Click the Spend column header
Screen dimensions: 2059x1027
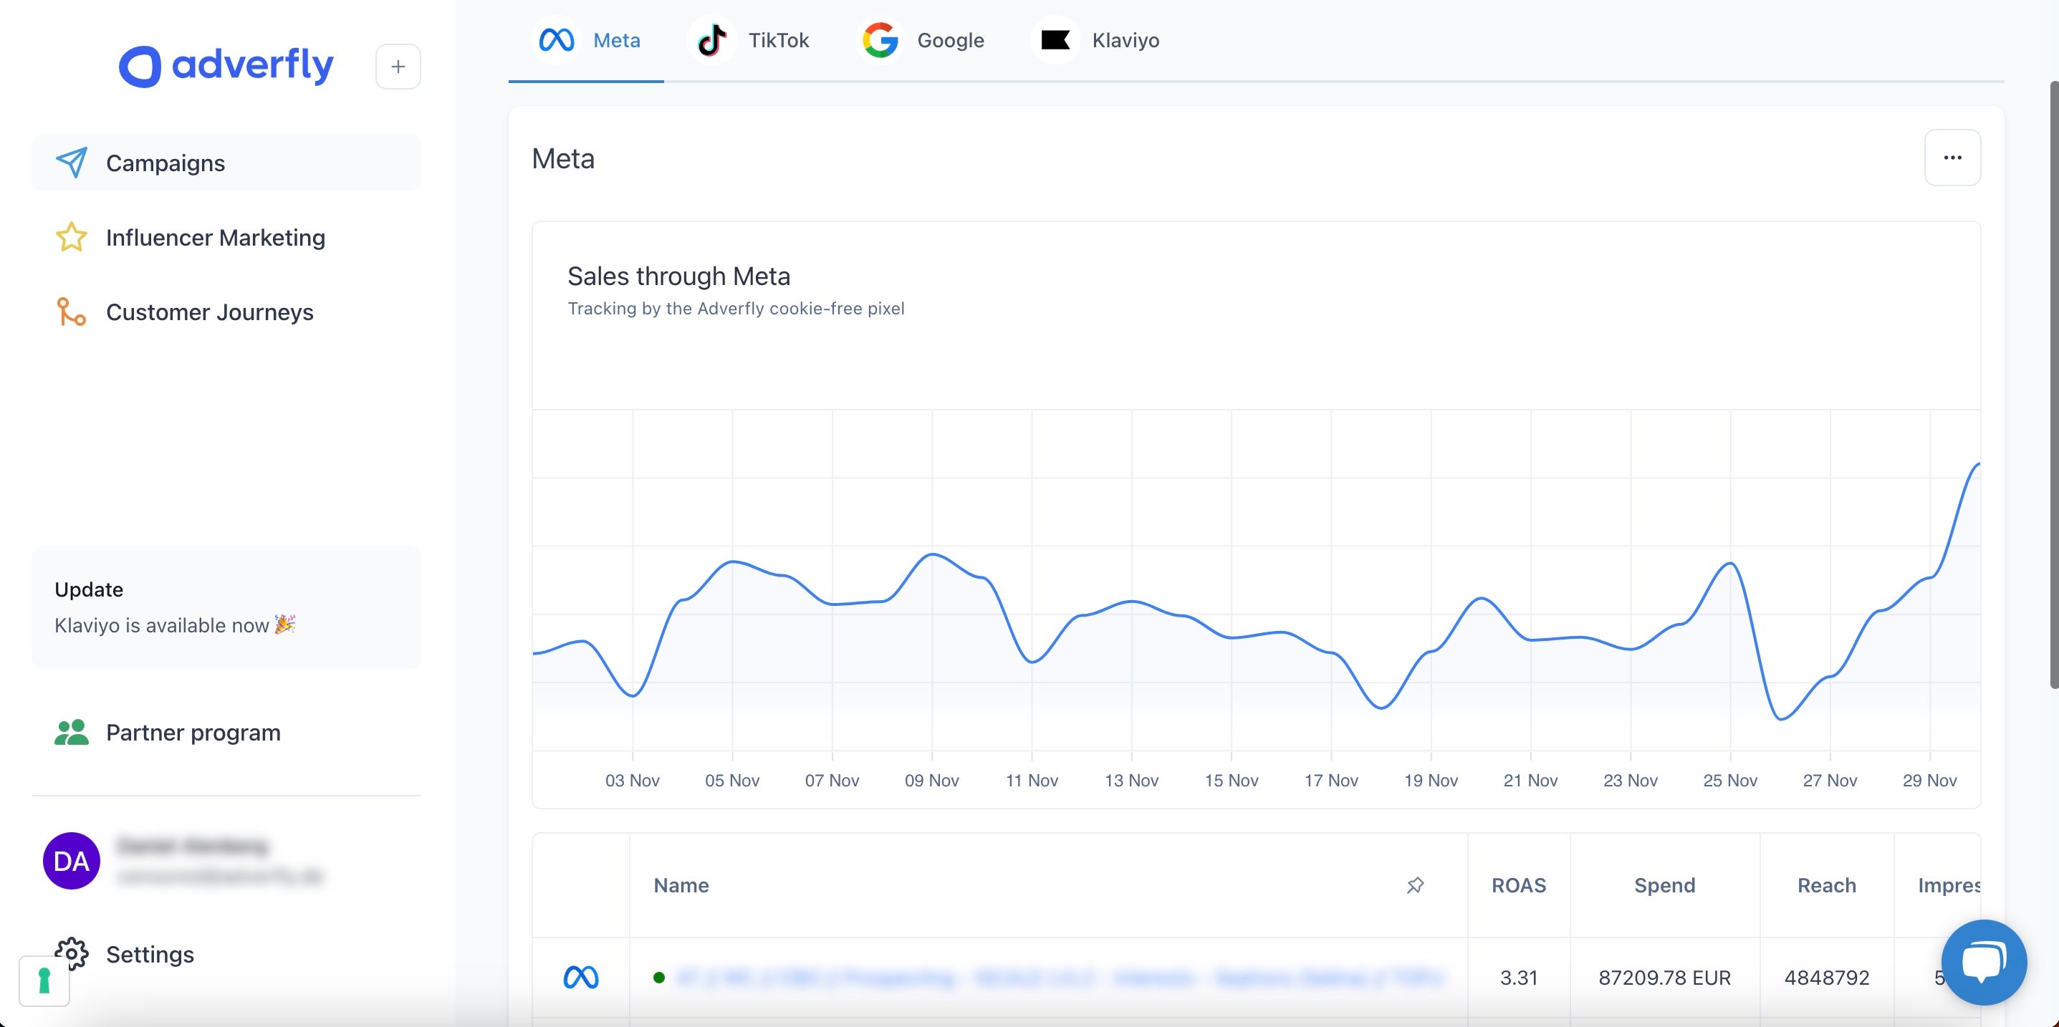(1664, 884)
